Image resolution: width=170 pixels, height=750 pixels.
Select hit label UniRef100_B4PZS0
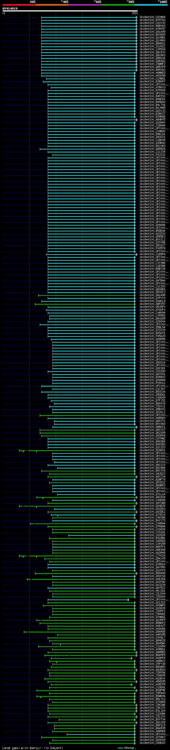point(152,96)
